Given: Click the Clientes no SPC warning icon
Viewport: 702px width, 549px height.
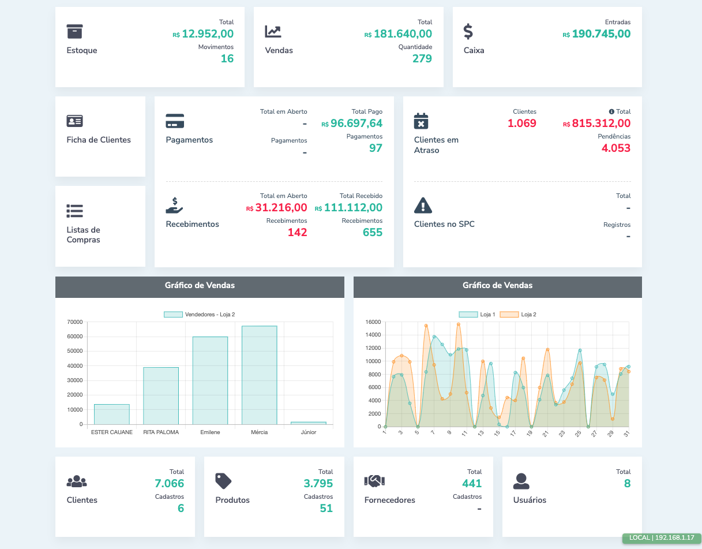Looking at the screenshot, I should click(x=423, y=206).
